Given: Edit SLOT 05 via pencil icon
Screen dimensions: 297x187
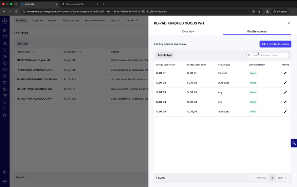Looking at the screenshot, I should pyautogui.click(x=285, y=112).
